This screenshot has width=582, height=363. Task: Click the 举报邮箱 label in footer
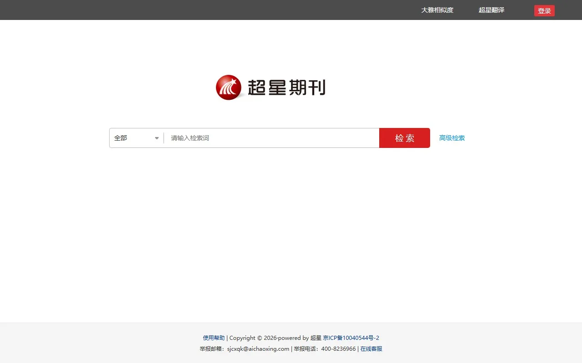(x=211, y=349)
